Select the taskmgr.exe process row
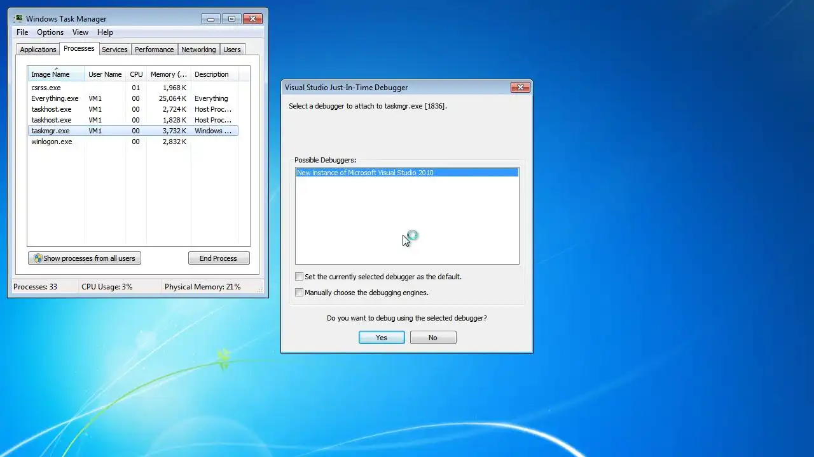Viewport: 814px width, 457px height. [133, 131]
